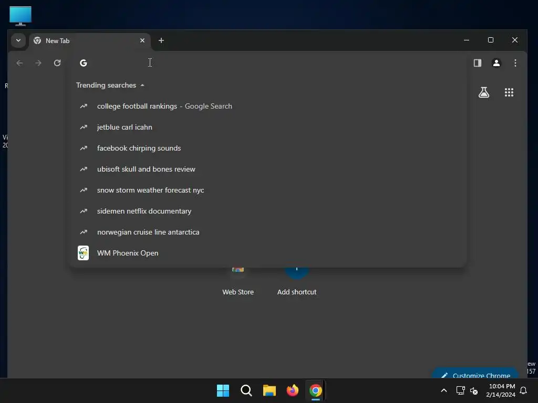Image resolution: width=538 pixels, height=403 pixels.
Task: Click the muted volume tray icon
Action: click(474, 390)
